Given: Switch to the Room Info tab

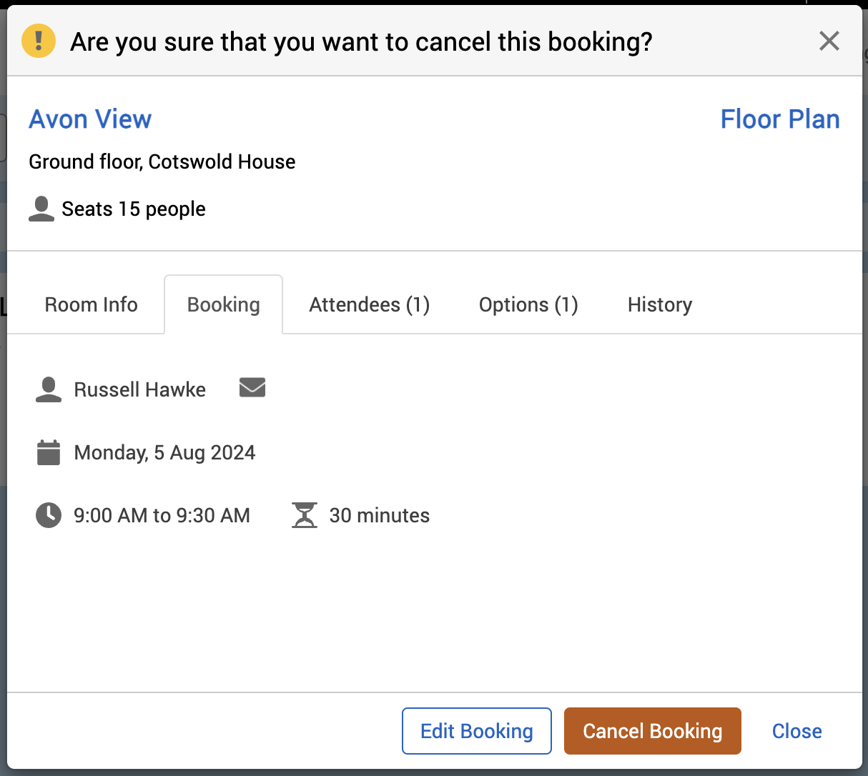Looking at the screenshot, I should click(91, 305).
